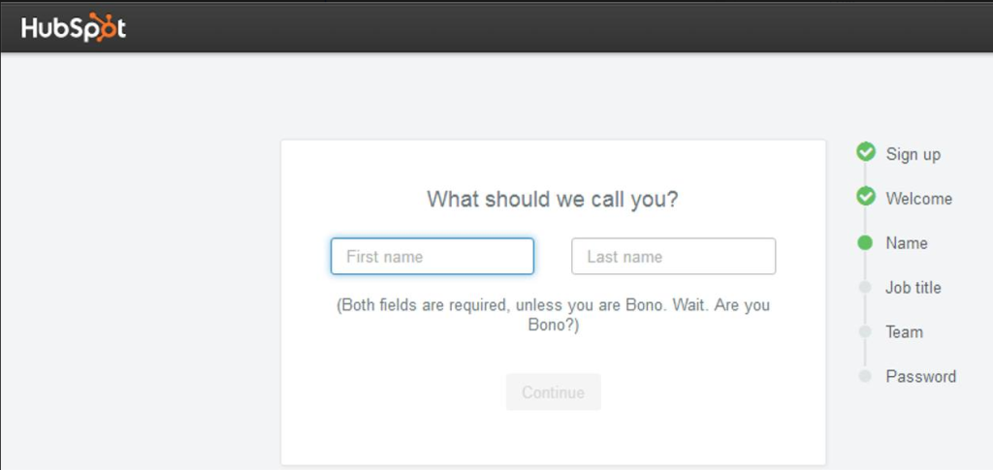Click the 'What should we call you?' heading
The height and width of the screenshot is (470, 993).
[553, 200]
